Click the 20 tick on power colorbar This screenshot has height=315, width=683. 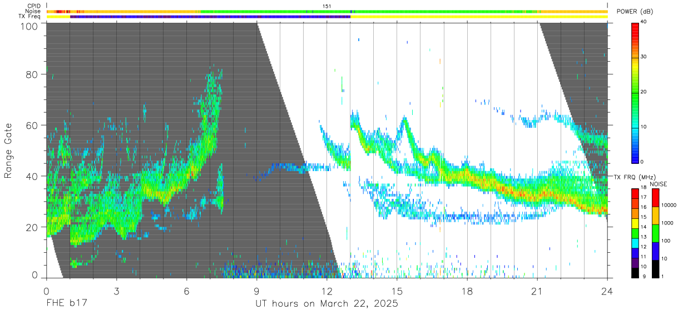point(644,92)
